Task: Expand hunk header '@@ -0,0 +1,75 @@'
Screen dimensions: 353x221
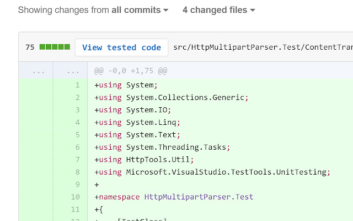Action: coord(131,71)
